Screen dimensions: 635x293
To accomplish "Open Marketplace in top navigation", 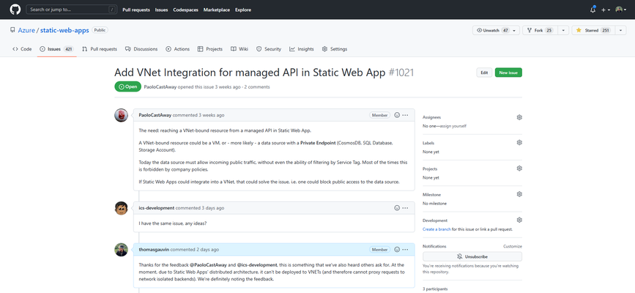I will pyautogui.click(x=217, y=10).
